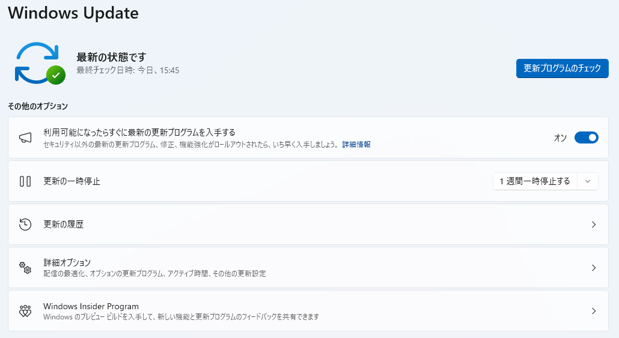The width and height of the screenshot is (619, 338).
Task: Click the その他のオプション section heading
Action: pyautogui.click(x=38, y=106)
